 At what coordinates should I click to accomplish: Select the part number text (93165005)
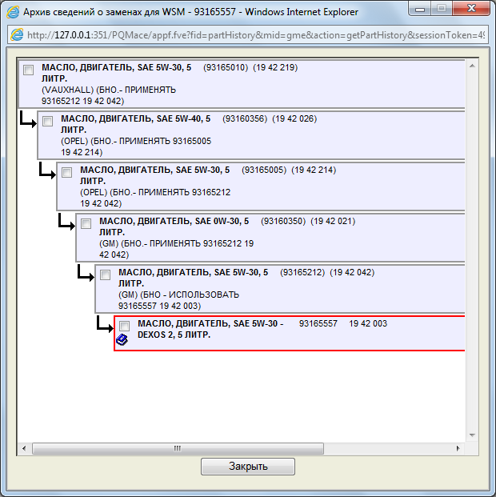(x=264, y=170)
